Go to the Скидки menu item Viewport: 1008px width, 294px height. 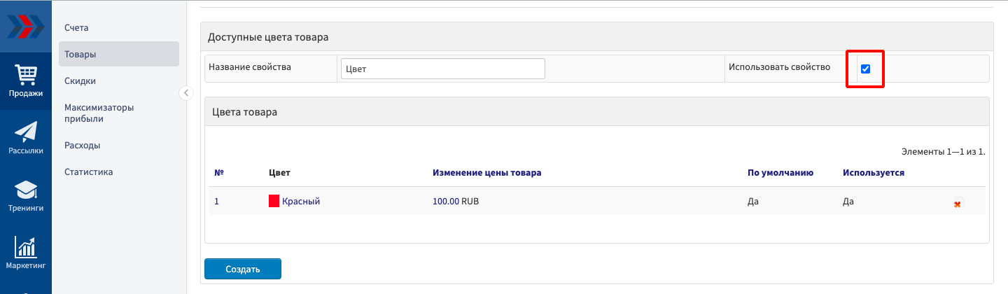80,80
